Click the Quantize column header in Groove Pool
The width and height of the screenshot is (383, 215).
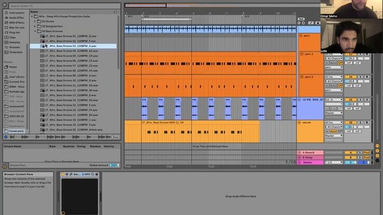(69, 146)
